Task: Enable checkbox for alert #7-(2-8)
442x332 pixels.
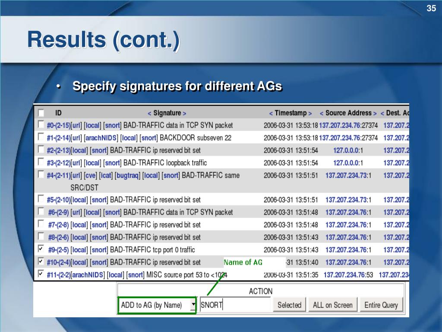Action: coord(41,223)
